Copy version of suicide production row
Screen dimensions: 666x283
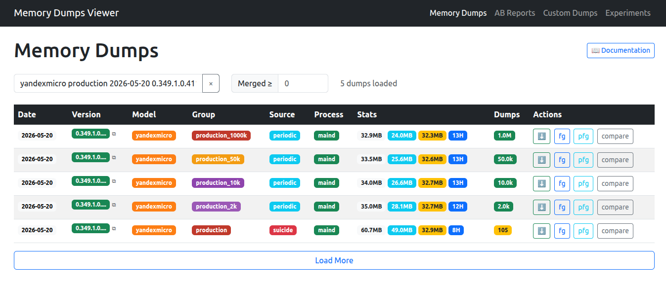click(x=114, y=228)
